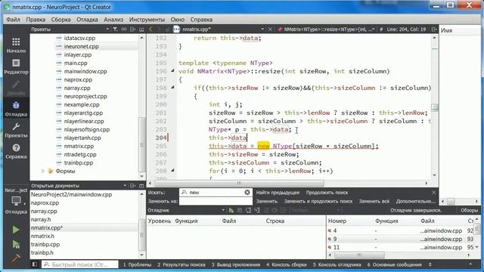Open the Отладка menu
Image resolution: width=484 pixels, height=272 pixels.
[87, 20]
